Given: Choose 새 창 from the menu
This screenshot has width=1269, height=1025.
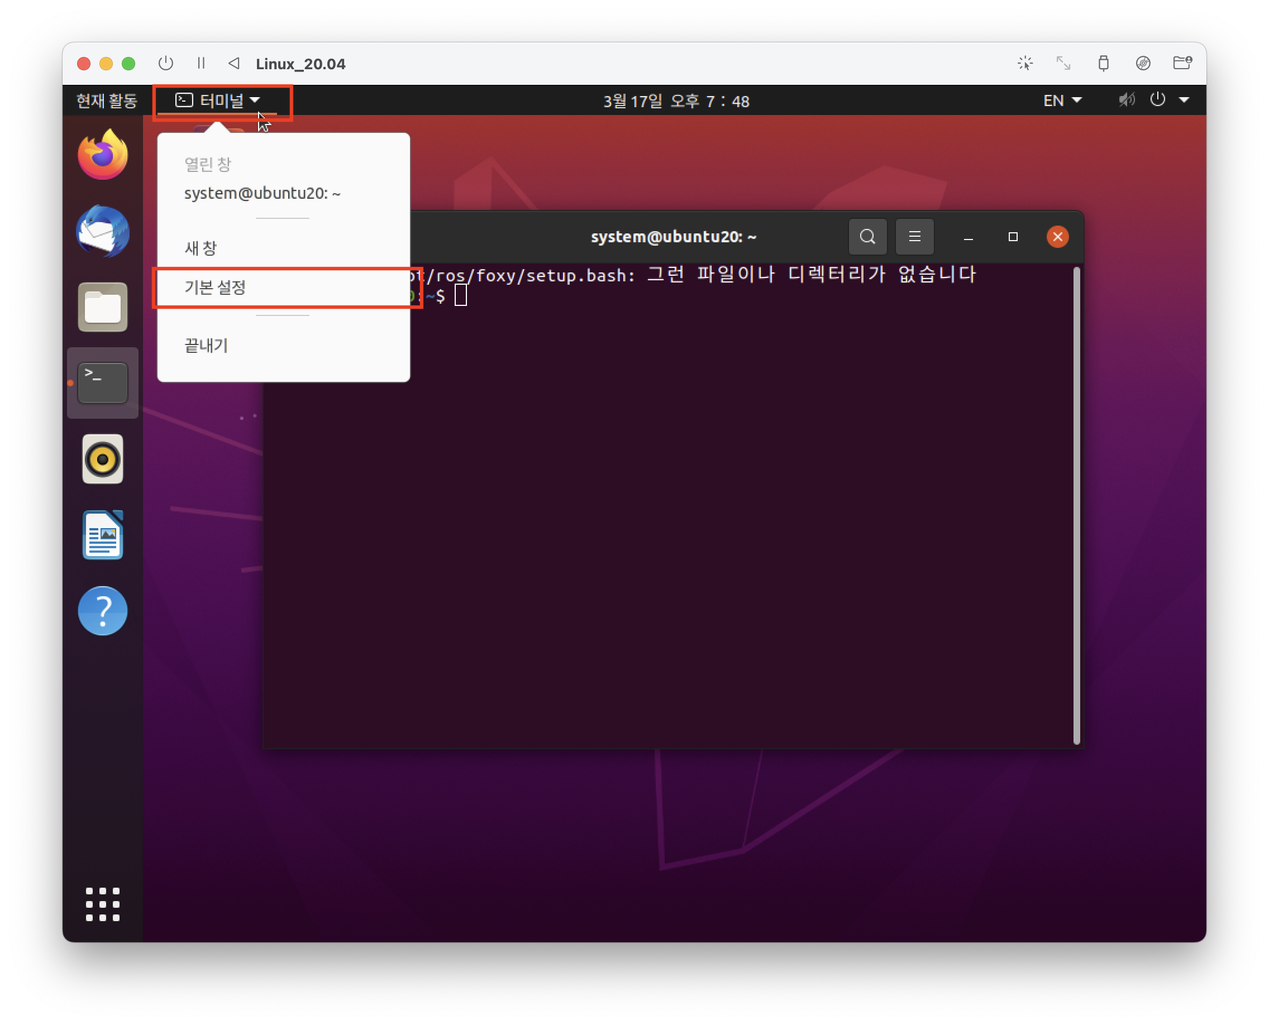Looking at the screenshot, I should point(201,248).
